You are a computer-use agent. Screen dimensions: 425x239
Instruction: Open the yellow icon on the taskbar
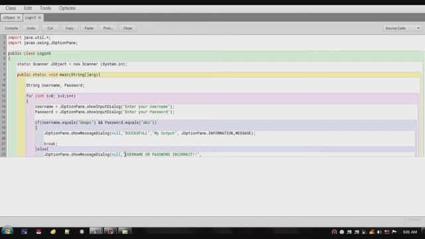pos(53,232)
